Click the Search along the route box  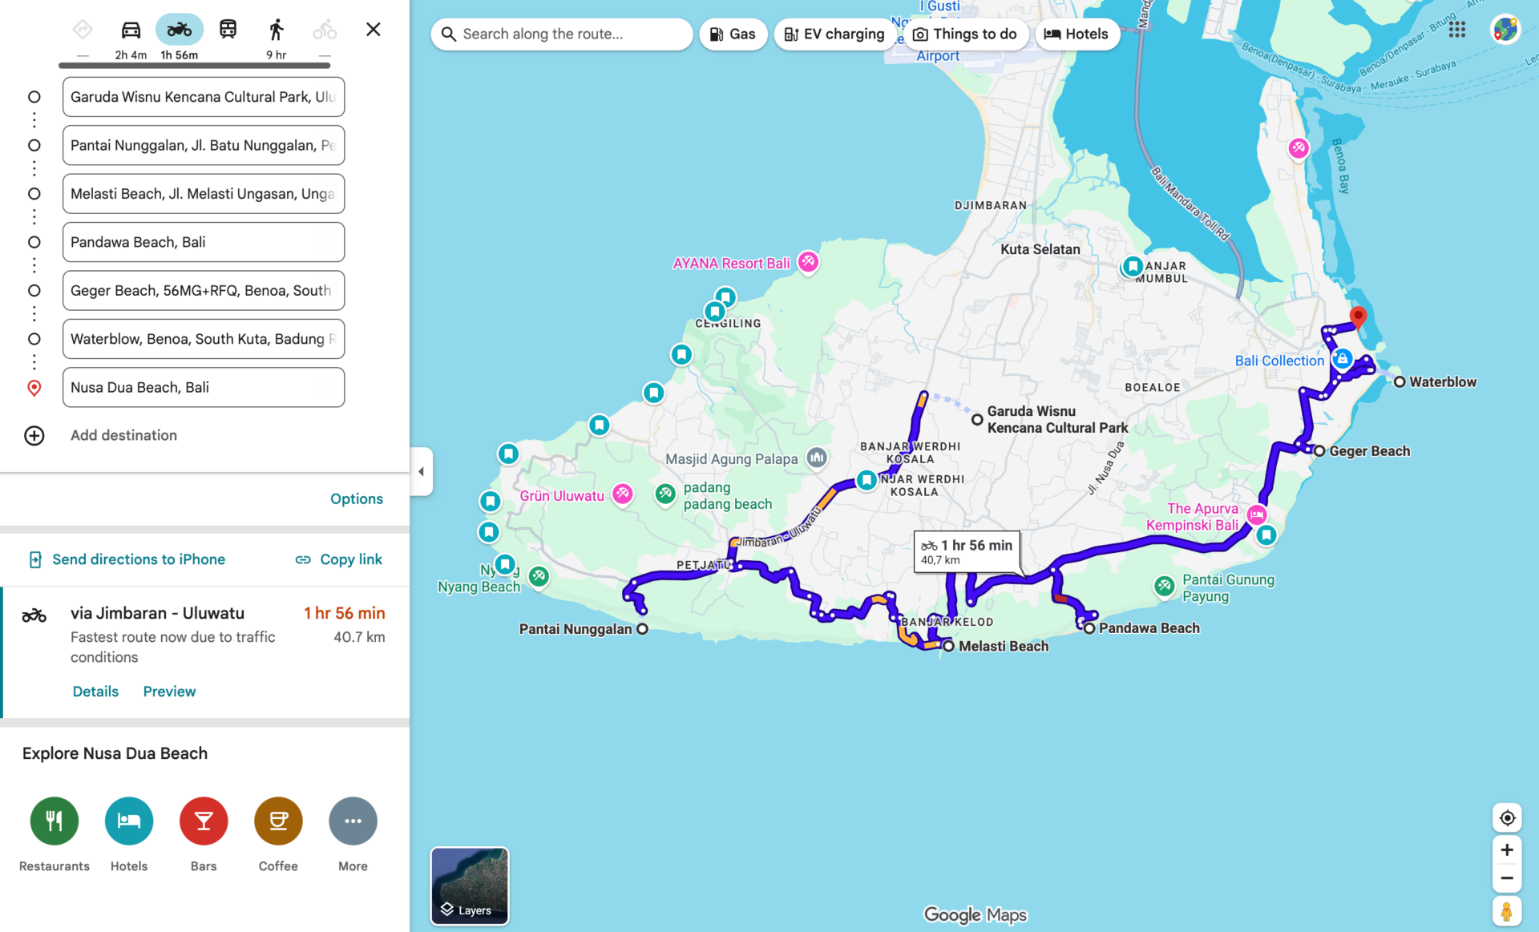(562, 34)
